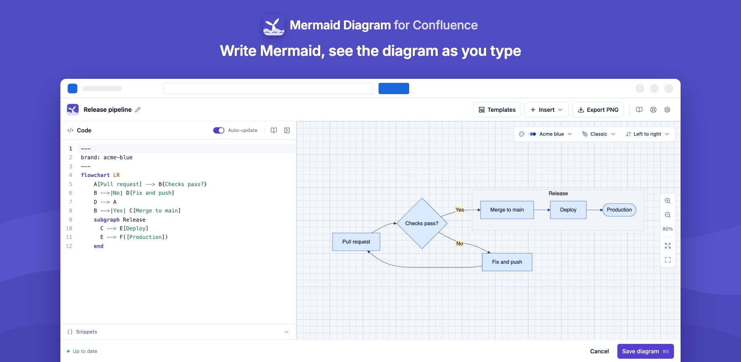Collapse the code panel with the sidebar icon
741x362 pixels.
pyautogui.click(x=287, y=130)
